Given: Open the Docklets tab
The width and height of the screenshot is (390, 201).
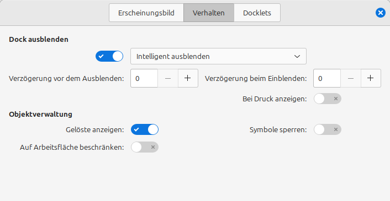Looking at the screenshot, I should point(257,13).
